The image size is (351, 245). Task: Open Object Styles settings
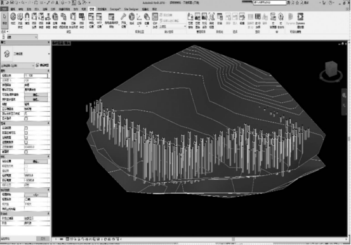pos(20,20)
